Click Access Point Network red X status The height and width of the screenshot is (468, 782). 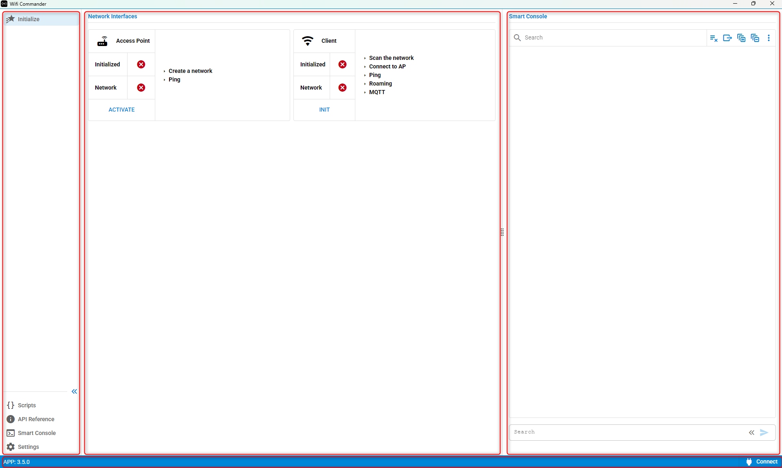141,88
